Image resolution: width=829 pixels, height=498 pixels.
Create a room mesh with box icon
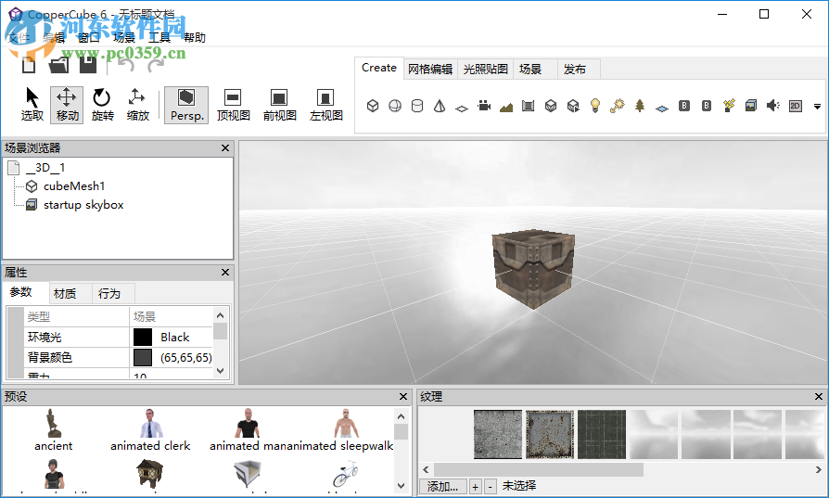pyautogui.click(x=529, y=106)
